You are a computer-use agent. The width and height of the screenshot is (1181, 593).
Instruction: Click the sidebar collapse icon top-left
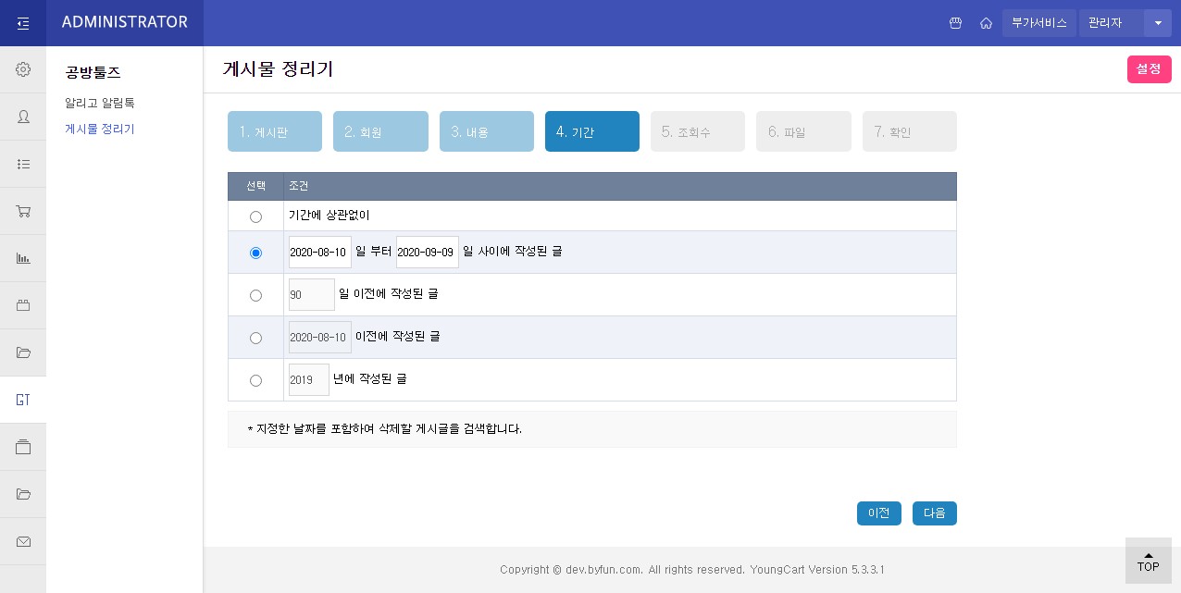click(x=23, y=22)
